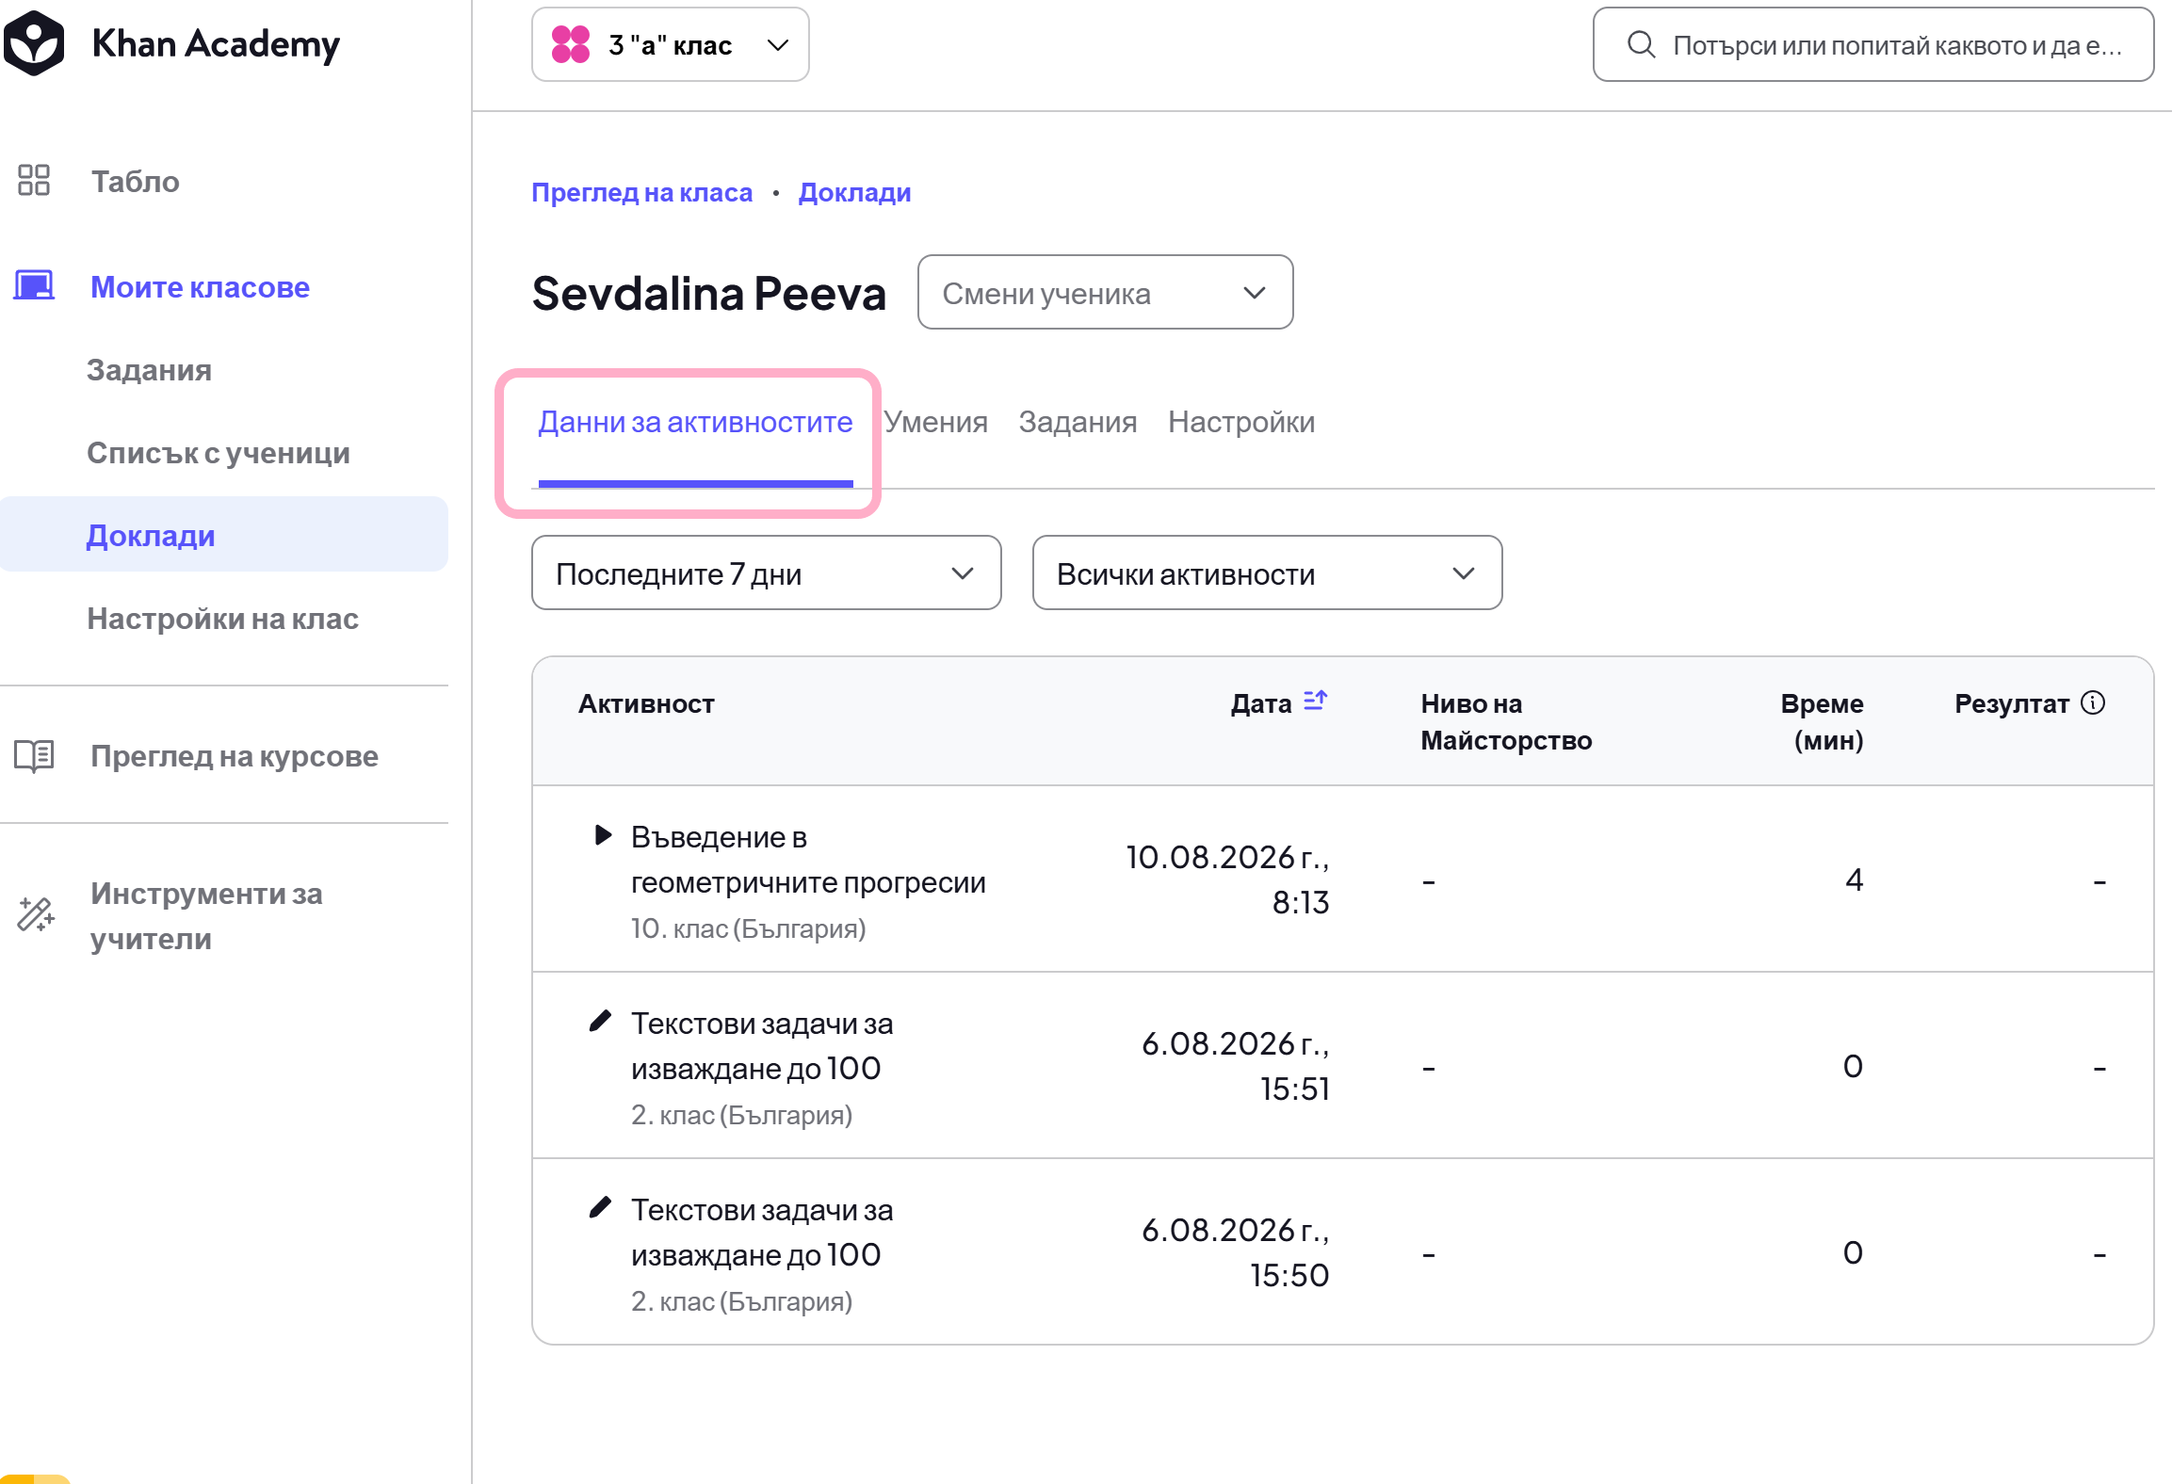
Task: Open Моите класове in the sidebar
Action: tap(200, 286)
